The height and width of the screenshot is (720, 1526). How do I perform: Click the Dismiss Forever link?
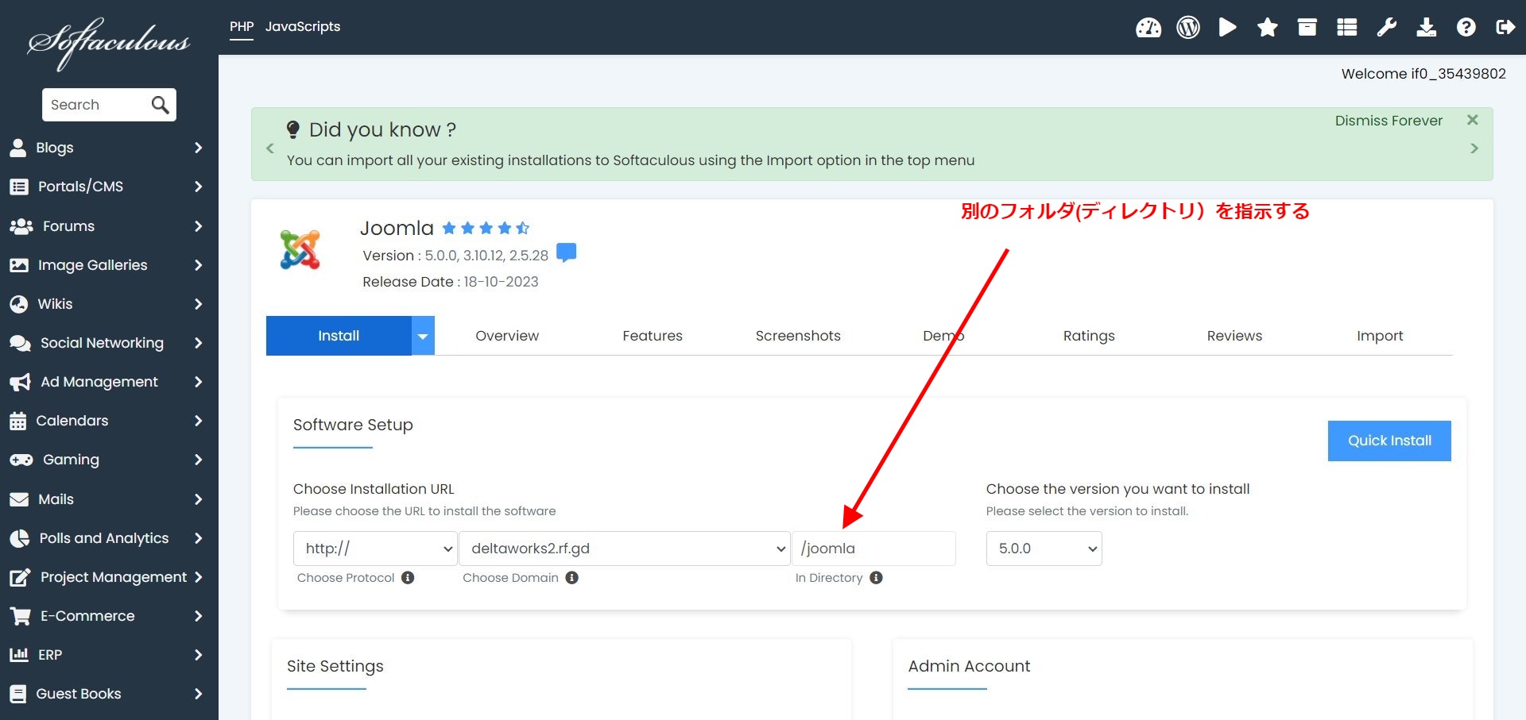pos(1388,121)
